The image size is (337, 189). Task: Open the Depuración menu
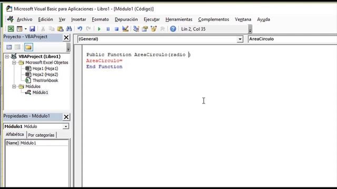point(126,19)
